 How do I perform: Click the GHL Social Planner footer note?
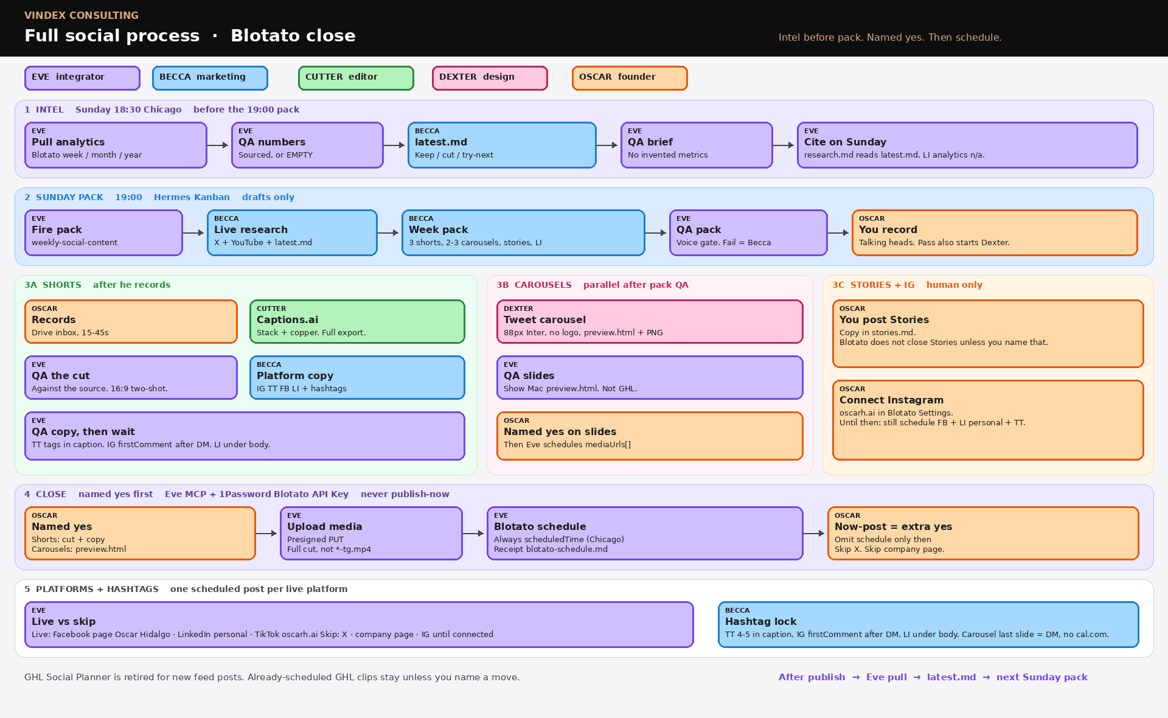coord(272,677)
